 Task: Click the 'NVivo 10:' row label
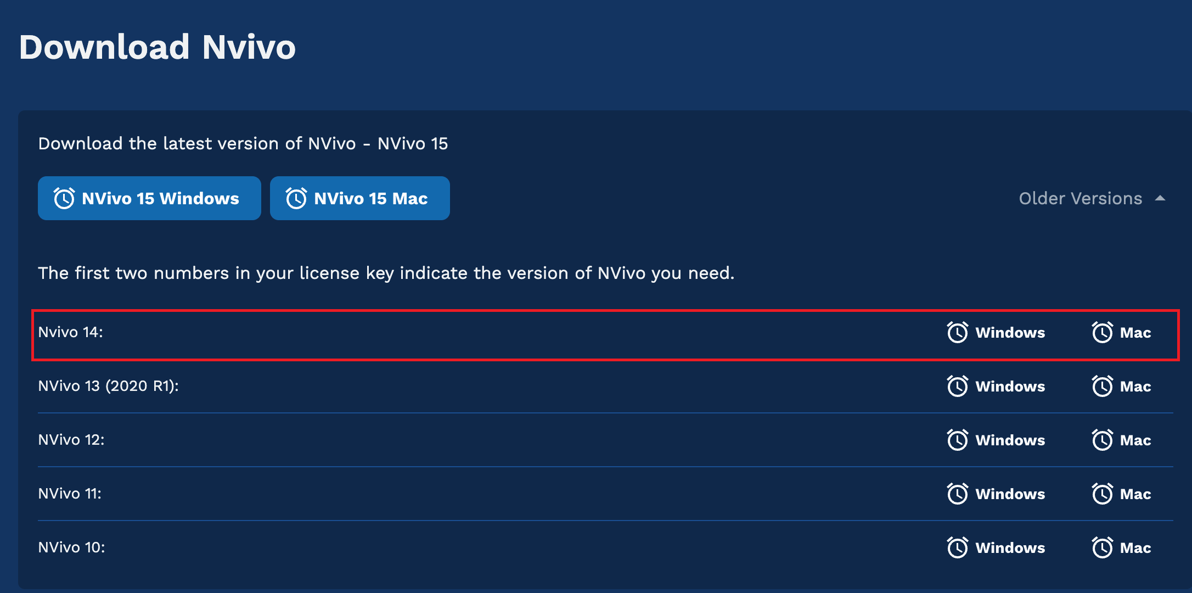71,547
